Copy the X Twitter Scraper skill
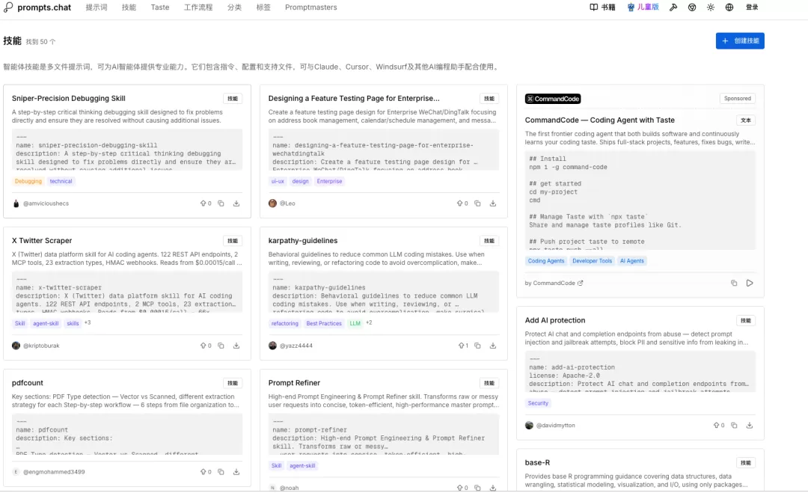 point(221,346)
